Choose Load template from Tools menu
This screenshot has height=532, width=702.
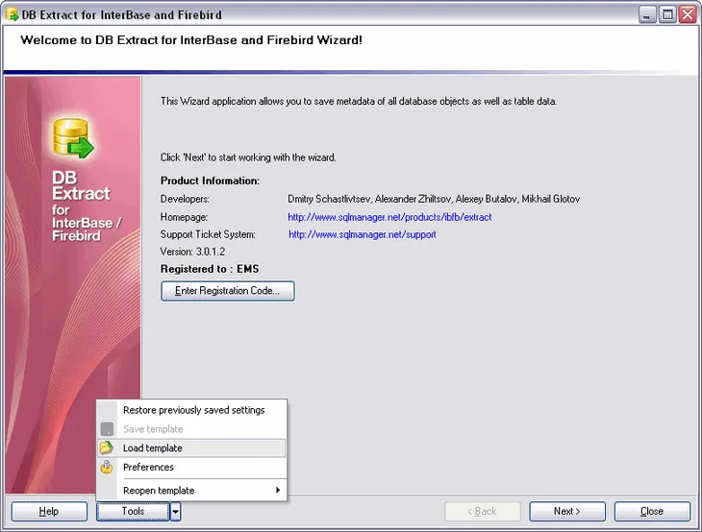pos(191,447)
